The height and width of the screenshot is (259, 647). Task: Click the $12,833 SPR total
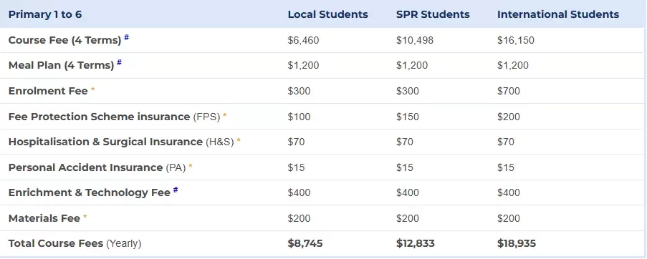[416, 243]
